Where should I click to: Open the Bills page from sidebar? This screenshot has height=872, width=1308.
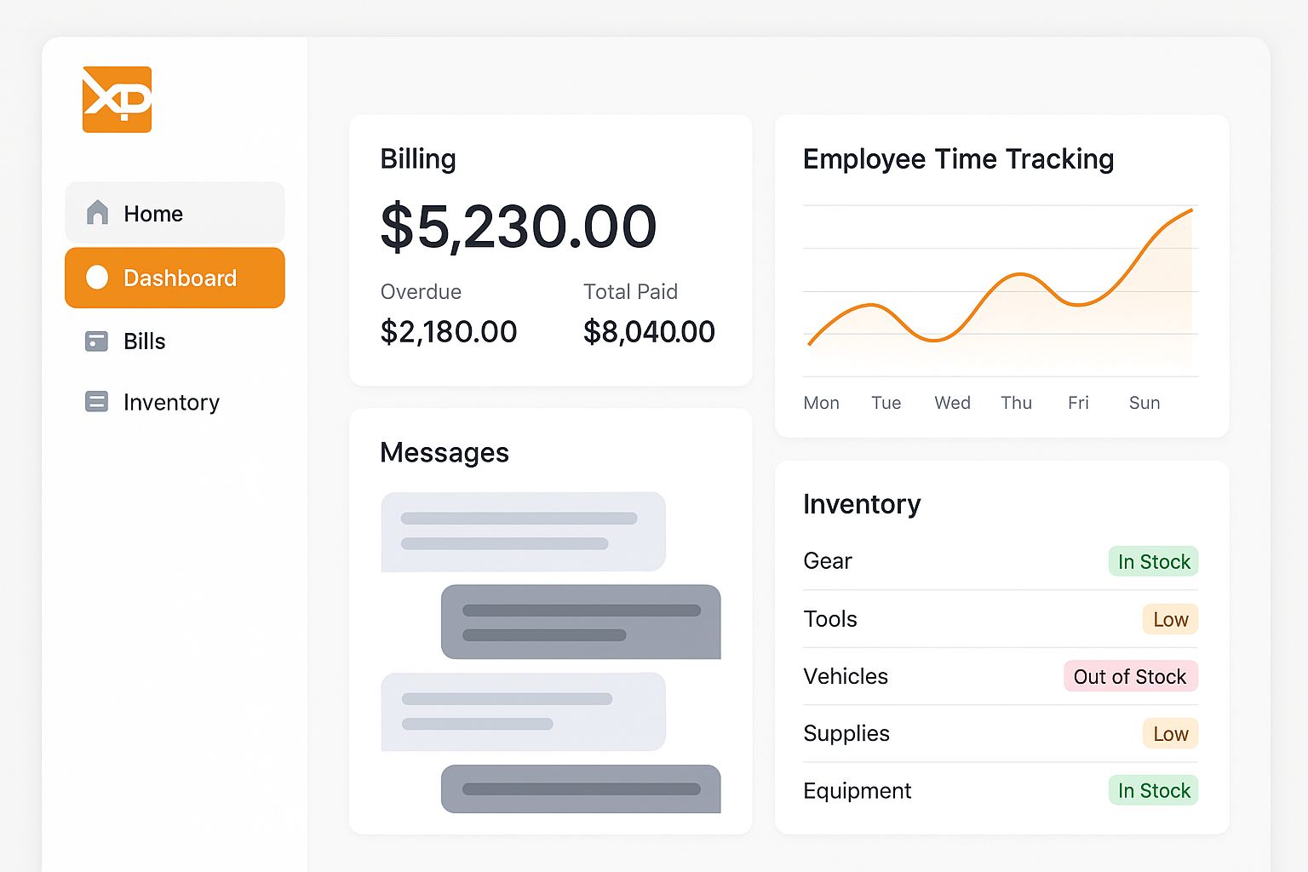tap(143, 341)
